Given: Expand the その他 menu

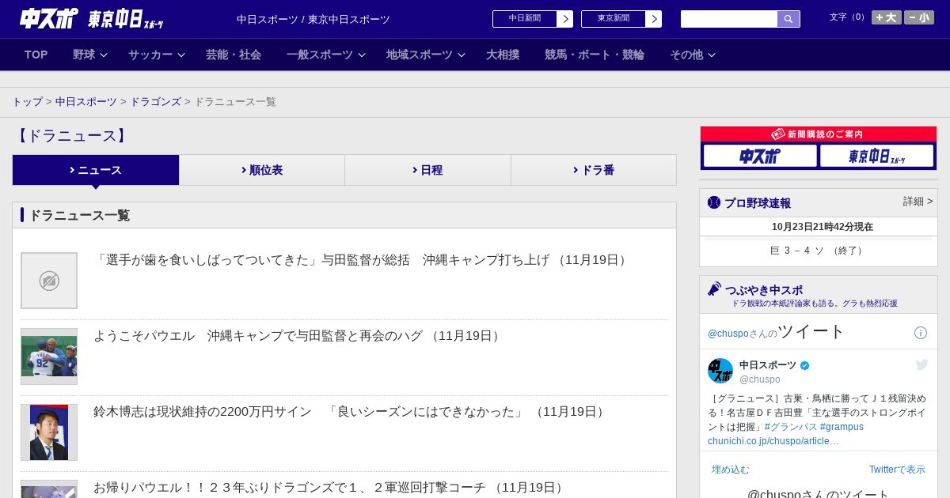Looking at the screenshot, I should click(x=693, y=55).
